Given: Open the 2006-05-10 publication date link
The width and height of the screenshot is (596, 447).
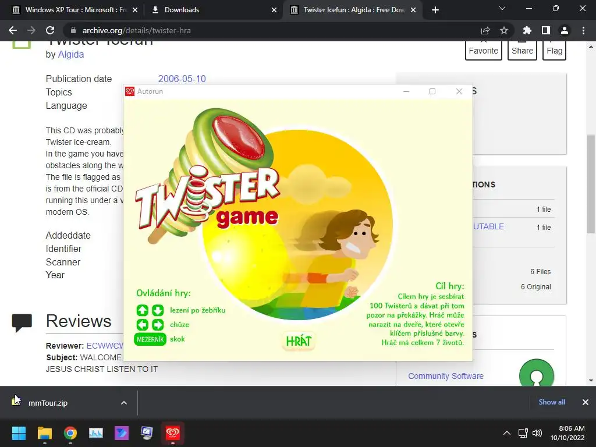Looking at the screenshot, I should pyautogui.click(x=182, y=79).
